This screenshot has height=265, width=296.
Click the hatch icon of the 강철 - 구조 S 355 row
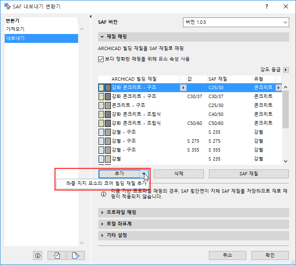click(x=101, y=150)
